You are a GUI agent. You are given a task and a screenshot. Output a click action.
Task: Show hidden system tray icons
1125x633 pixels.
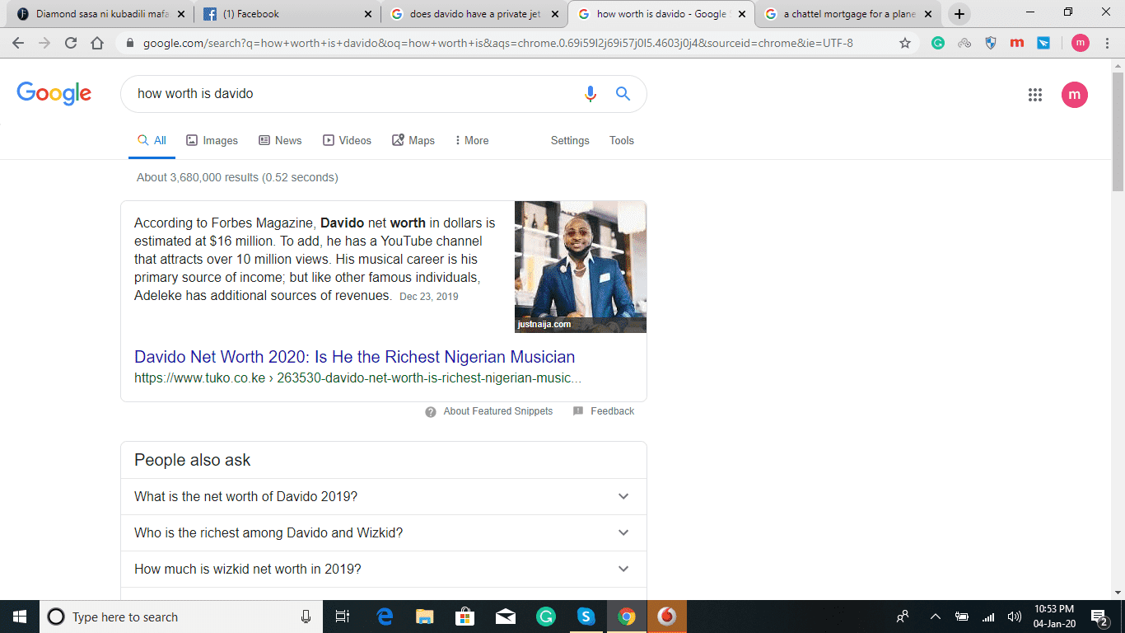pos(935,617)
